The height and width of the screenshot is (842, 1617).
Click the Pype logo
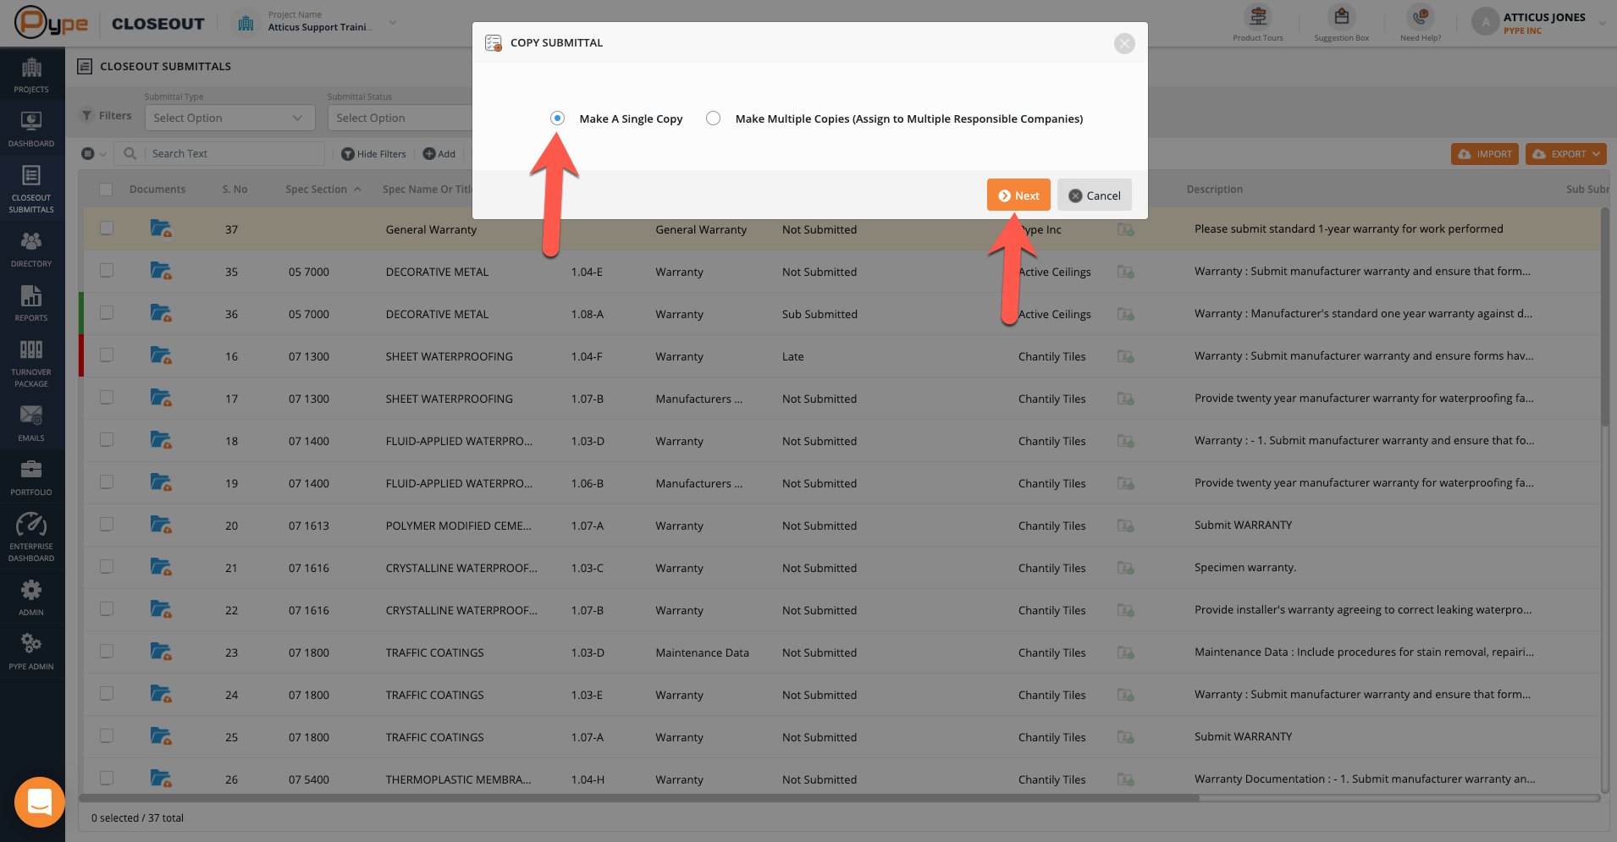52,23
